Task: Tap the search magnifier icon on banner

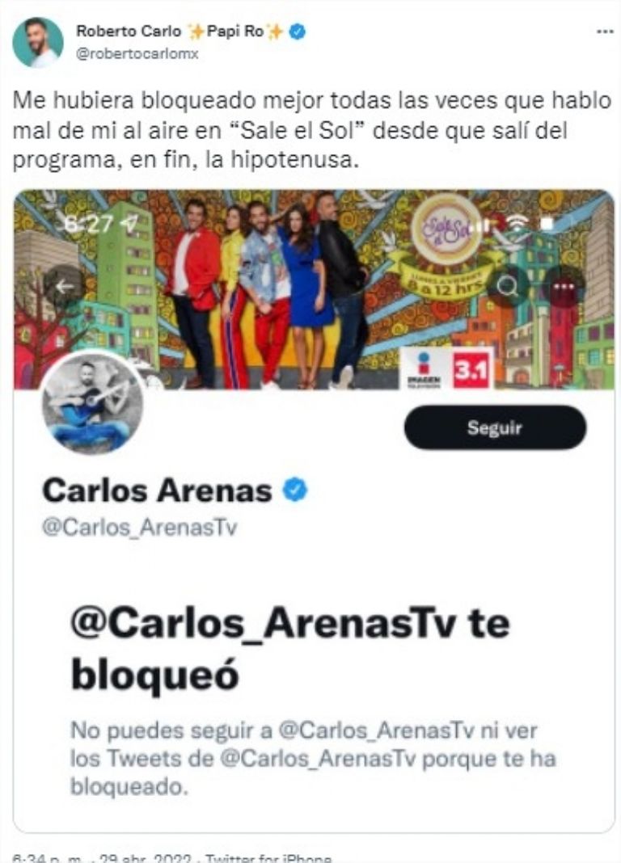Action: coord(507,286)
